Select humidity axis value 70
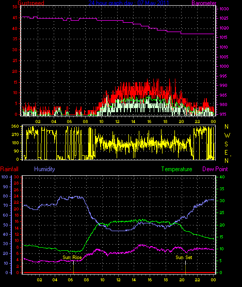This screenshot has height=287, width=242. click(x=6, y=205)
